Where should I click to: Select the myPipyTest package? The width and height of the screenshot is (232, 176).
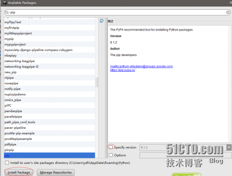50,22
